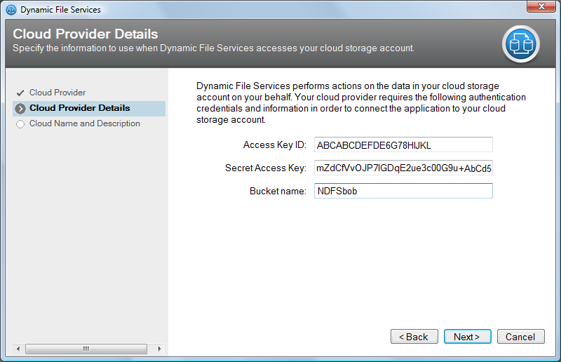Open the Cloud Name and Description step
This screenshot has width=561, height=362.
84,123
